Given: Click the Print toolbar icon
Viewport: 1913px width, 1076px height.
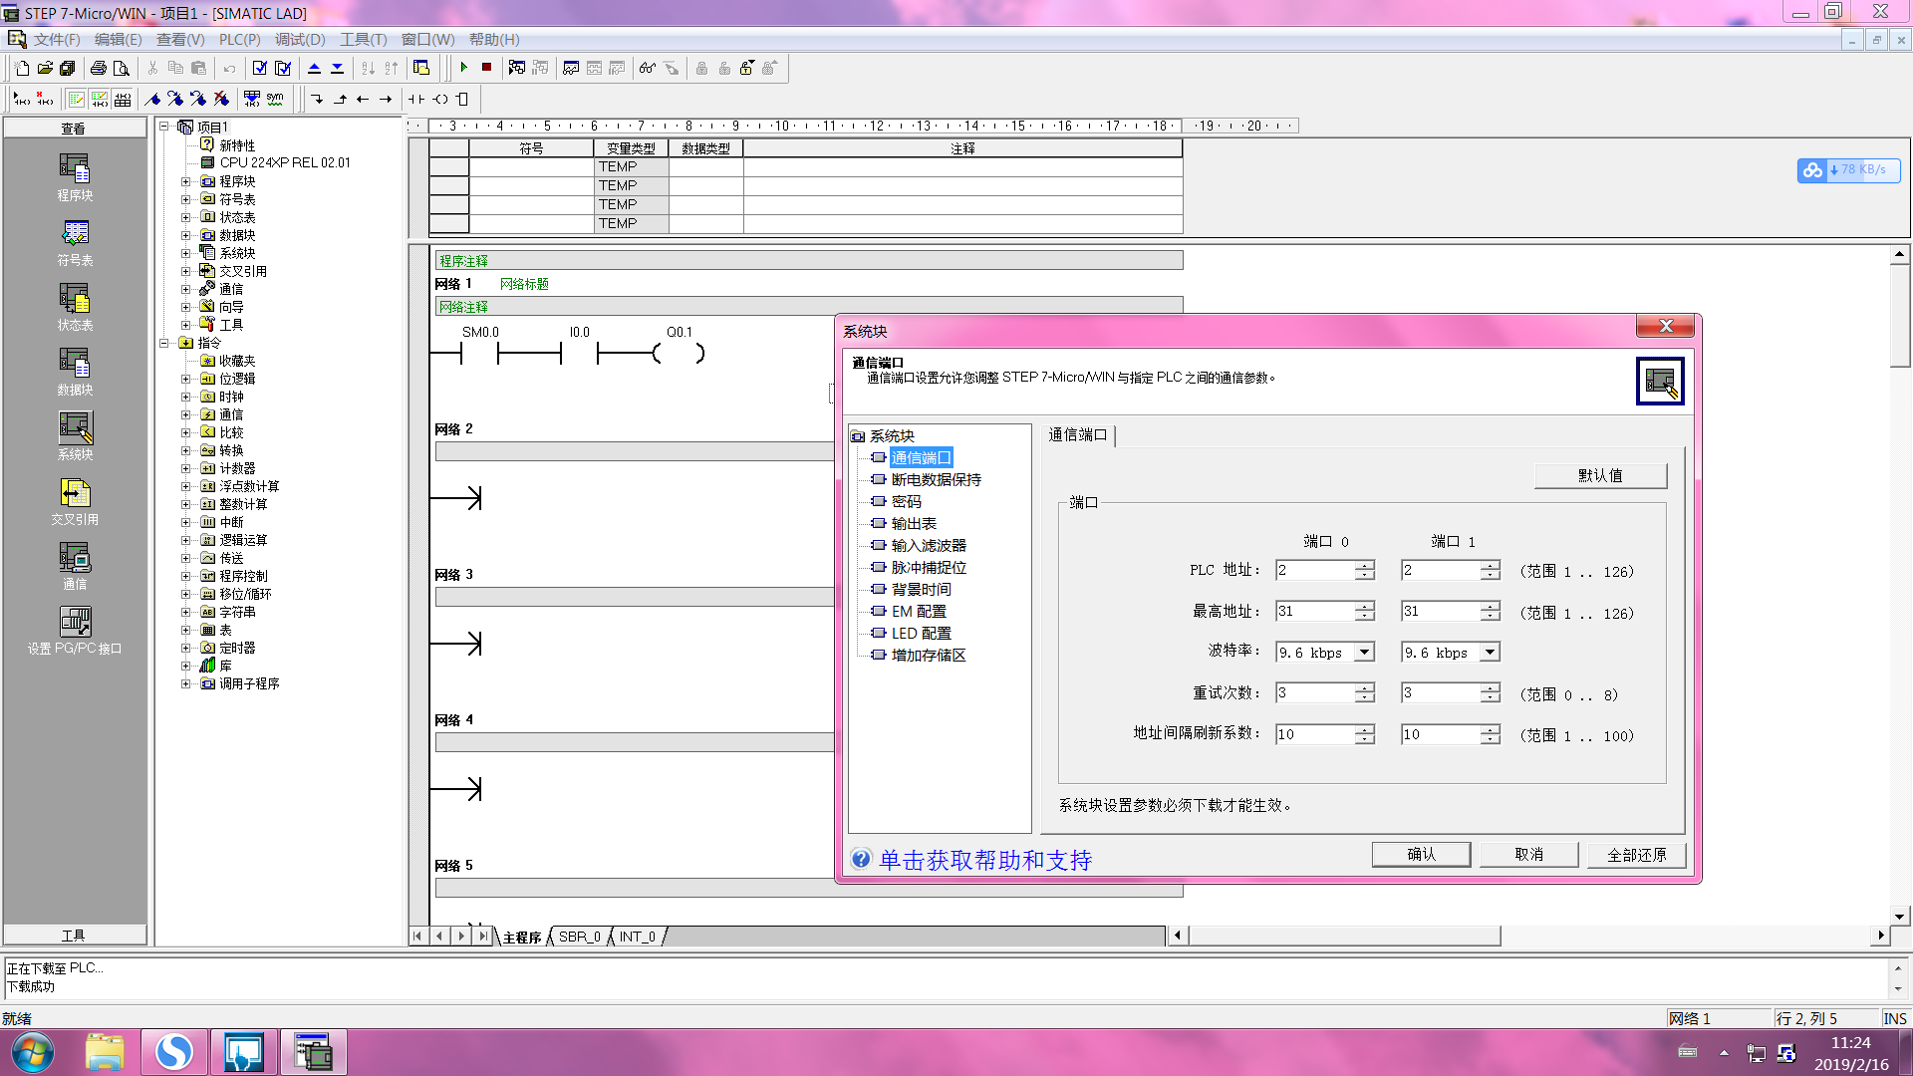Looking at the screenshot, I should [98, 68].
